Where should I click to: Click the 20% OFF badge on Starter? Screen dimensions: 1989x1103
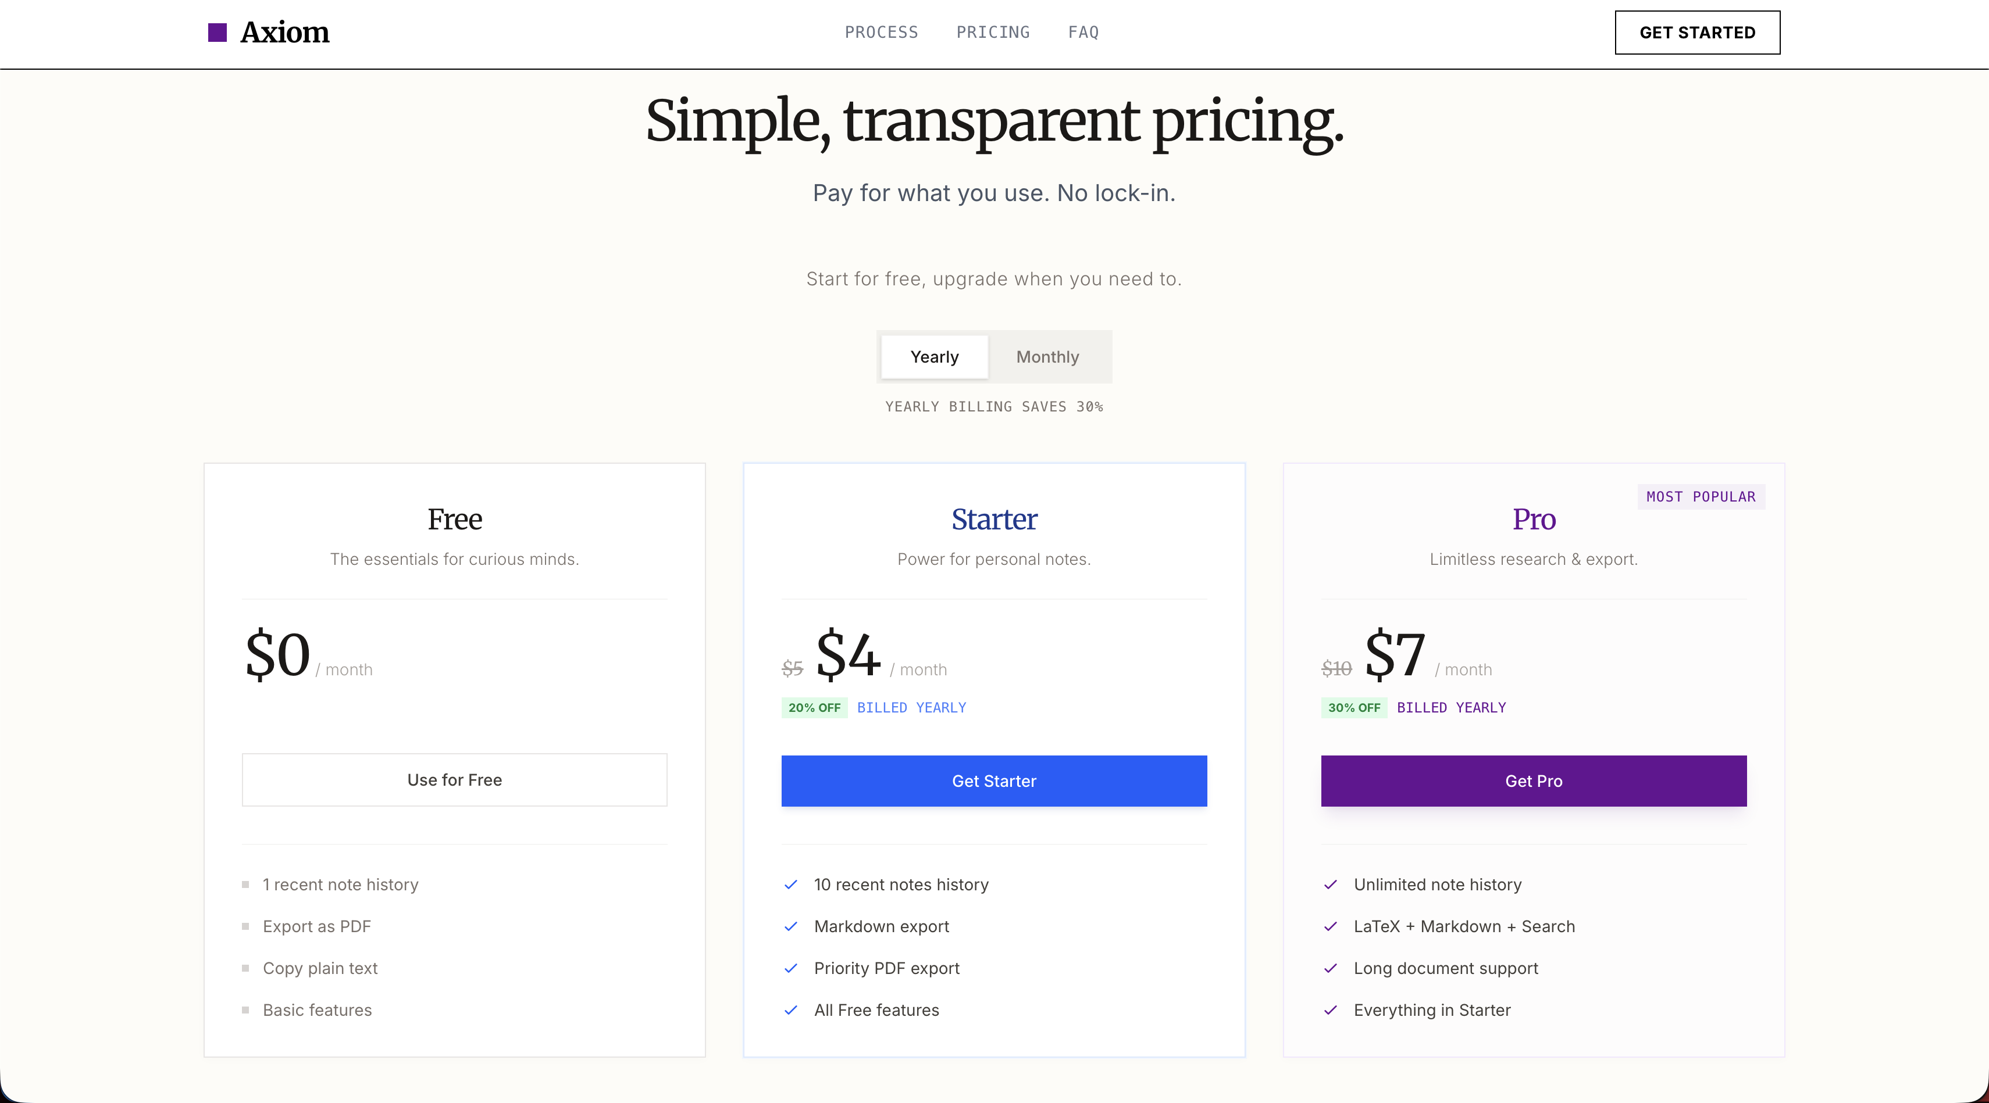click(814, 707)
